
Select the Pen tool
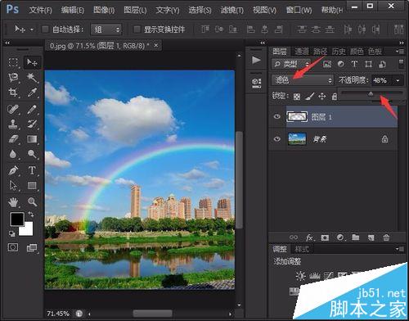click(x=13, y=170)
